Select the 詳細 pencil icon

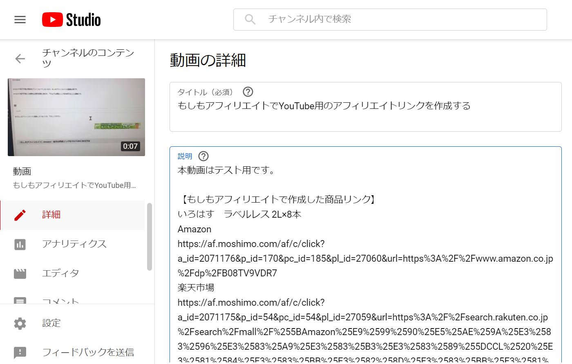tap(20, 215)
